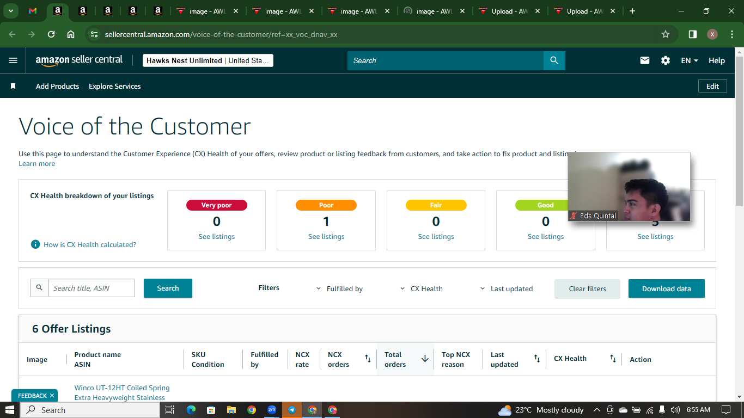Open the Windows notification center
The width and height of the screenshot is (744, 418).
726,410
